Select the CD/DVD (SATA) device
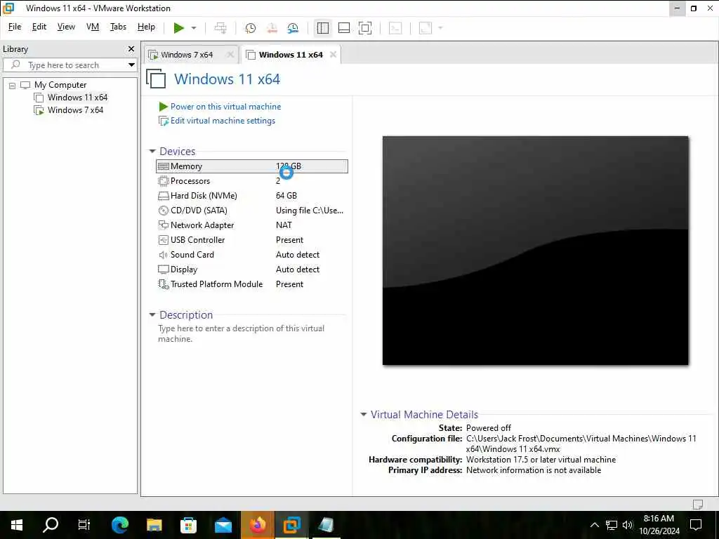 click(252, 211)
